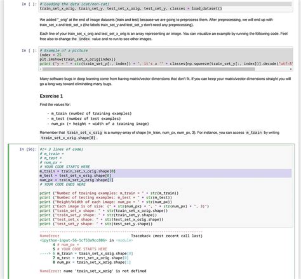
Task: Click the print 'train_set_x shape' line
Action: click(x=104, y=211)
